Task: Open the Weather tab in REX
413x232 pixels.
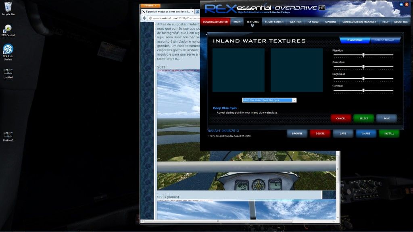Action: (295, 22)
